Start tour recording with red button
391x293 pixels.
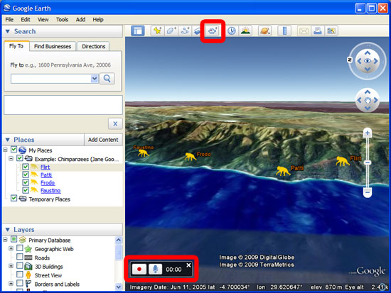[139, 269]
